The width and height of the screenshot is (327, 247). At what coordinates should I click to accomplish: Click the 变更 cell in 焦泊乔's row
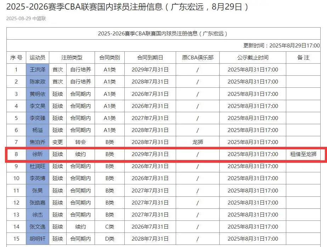[57, 142]
